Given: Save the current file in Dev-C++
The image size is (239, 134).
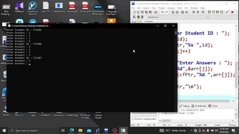Looking at the screenshot, I should point(142,12).
